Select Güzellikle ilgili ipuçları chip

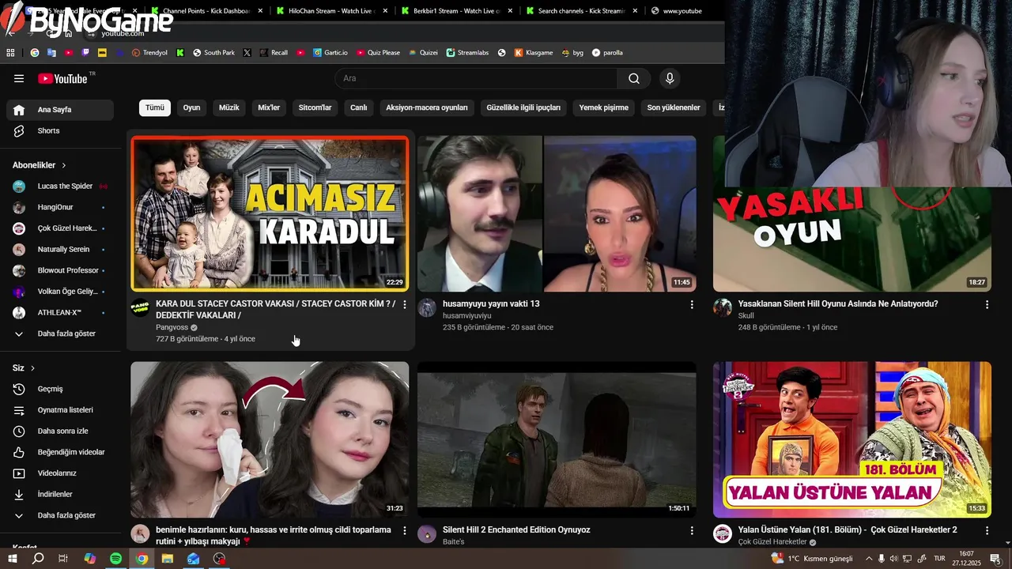[523, 107]
